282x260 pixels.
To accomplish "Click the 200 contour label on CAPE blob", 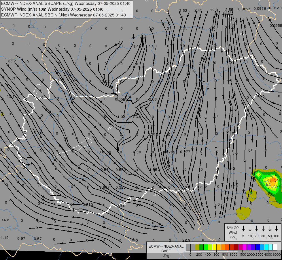I will click(270, 195).
